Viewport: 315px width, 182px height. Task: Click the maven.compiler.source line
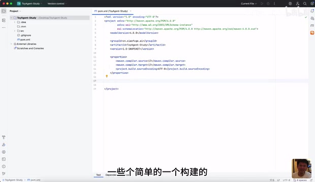click(150, 61)
